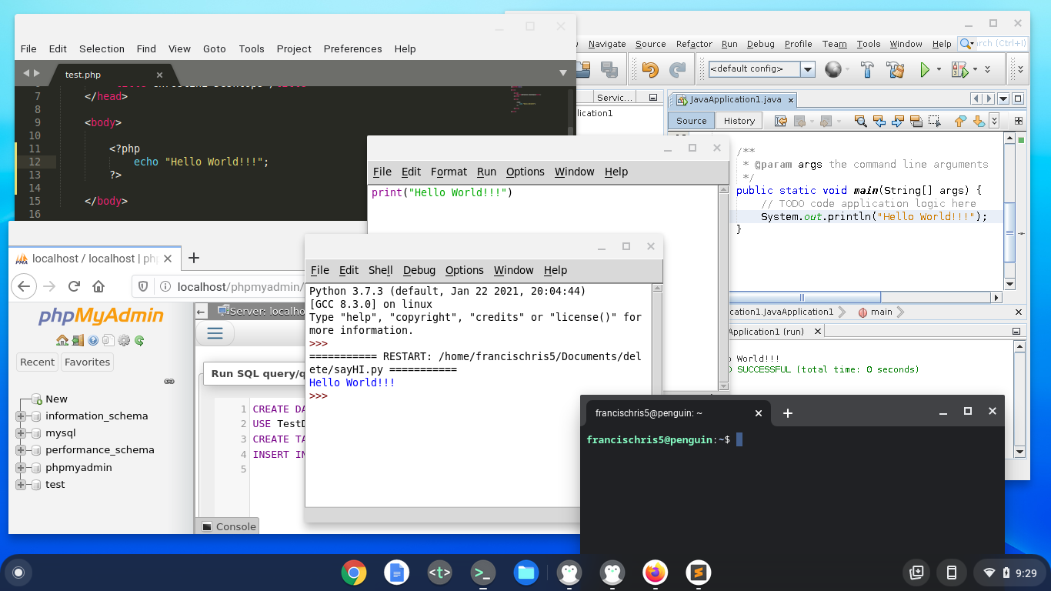Click the Firefox tracking protection shield icon
Image resolution: width=1051 pixels, height=591 pixels.
(143, 286)
